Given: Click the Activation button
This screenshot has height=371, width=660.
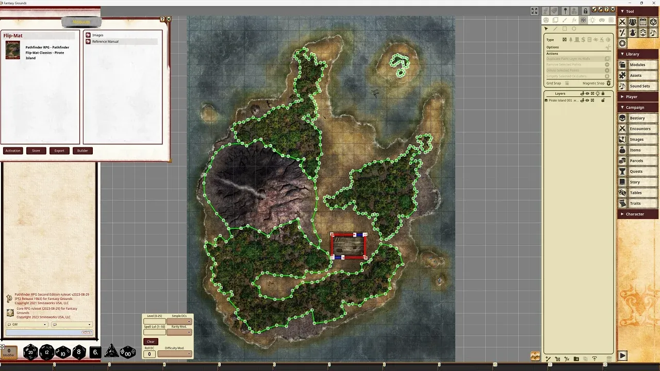Looking at the screenshot, I should pyautogui.click(x=12, y=150).
